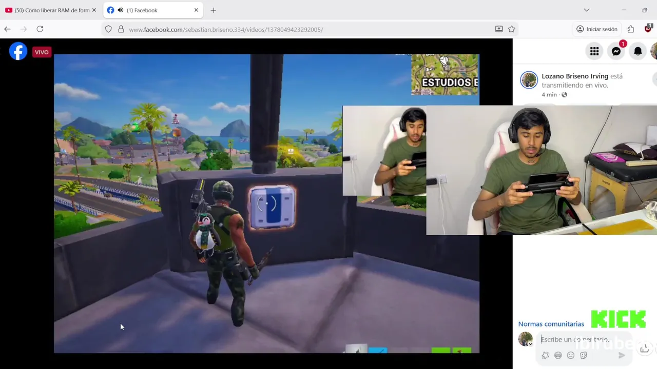The image size is (657, 369).
Task: Reload the current page
Action: (40, 29)
